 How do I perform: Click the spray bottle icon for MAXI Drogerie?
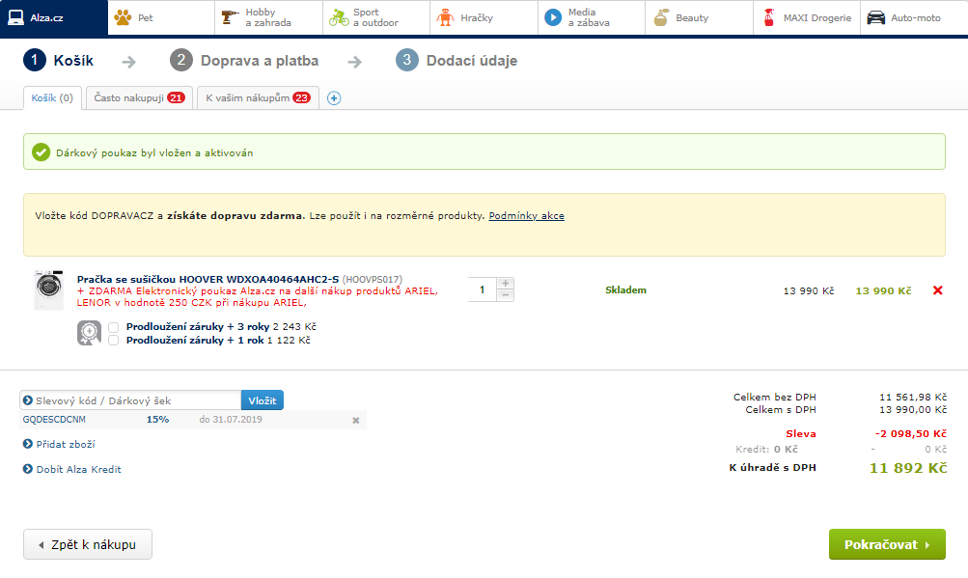768,17
